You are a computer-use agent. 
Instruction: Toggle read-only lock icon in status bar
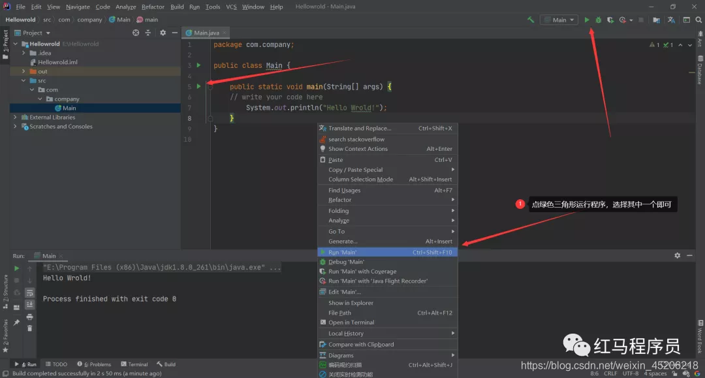click(x=674, y=373)
